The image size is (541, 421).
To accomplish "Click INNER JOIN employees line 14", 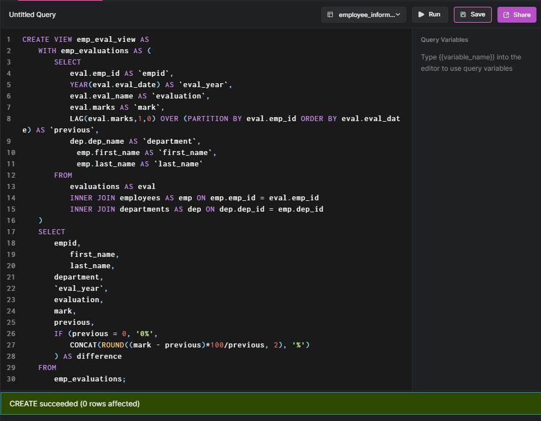I will (x=194, y=197).
